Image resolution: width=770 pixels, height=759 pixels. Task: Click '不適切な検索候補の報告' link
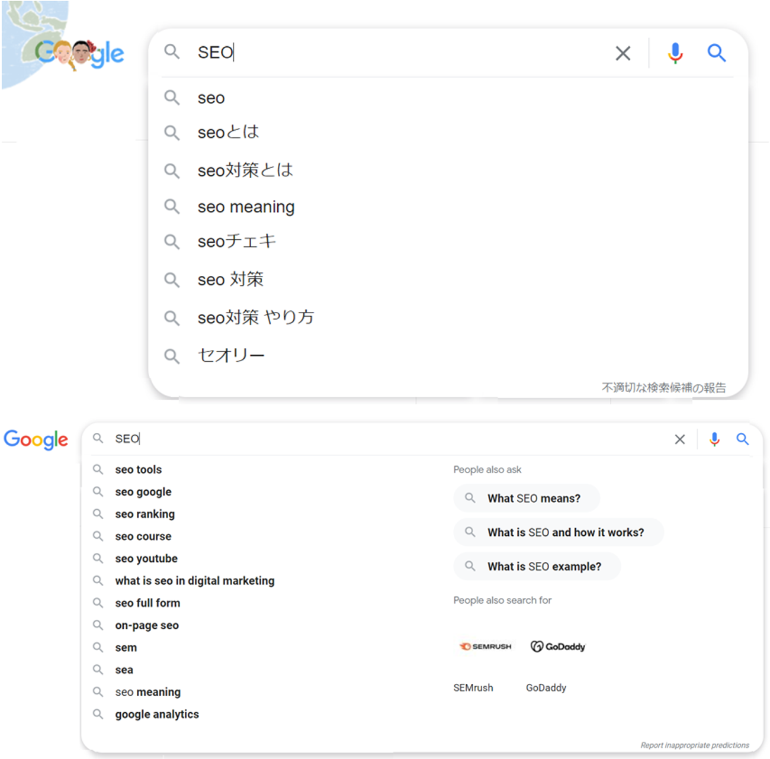point(665,387)
